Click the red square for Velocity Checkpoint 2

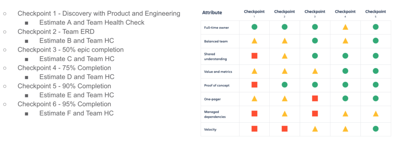[285, 129]
